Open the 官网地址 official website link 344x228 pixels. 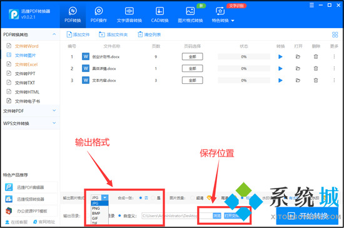tap(44, 222)
